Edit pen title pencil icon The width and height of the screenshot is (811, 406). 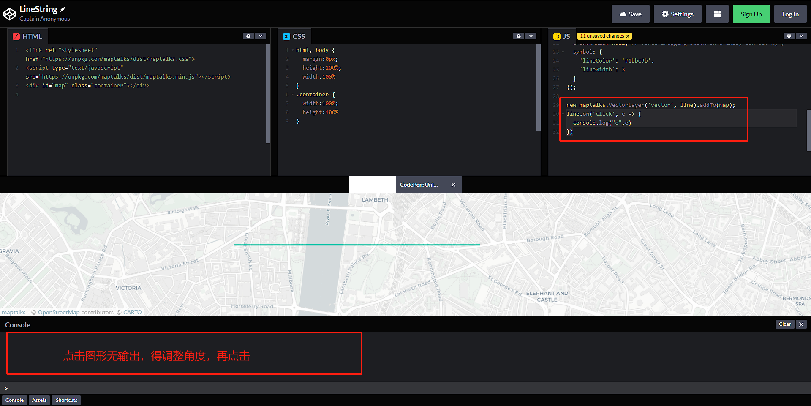63,9
